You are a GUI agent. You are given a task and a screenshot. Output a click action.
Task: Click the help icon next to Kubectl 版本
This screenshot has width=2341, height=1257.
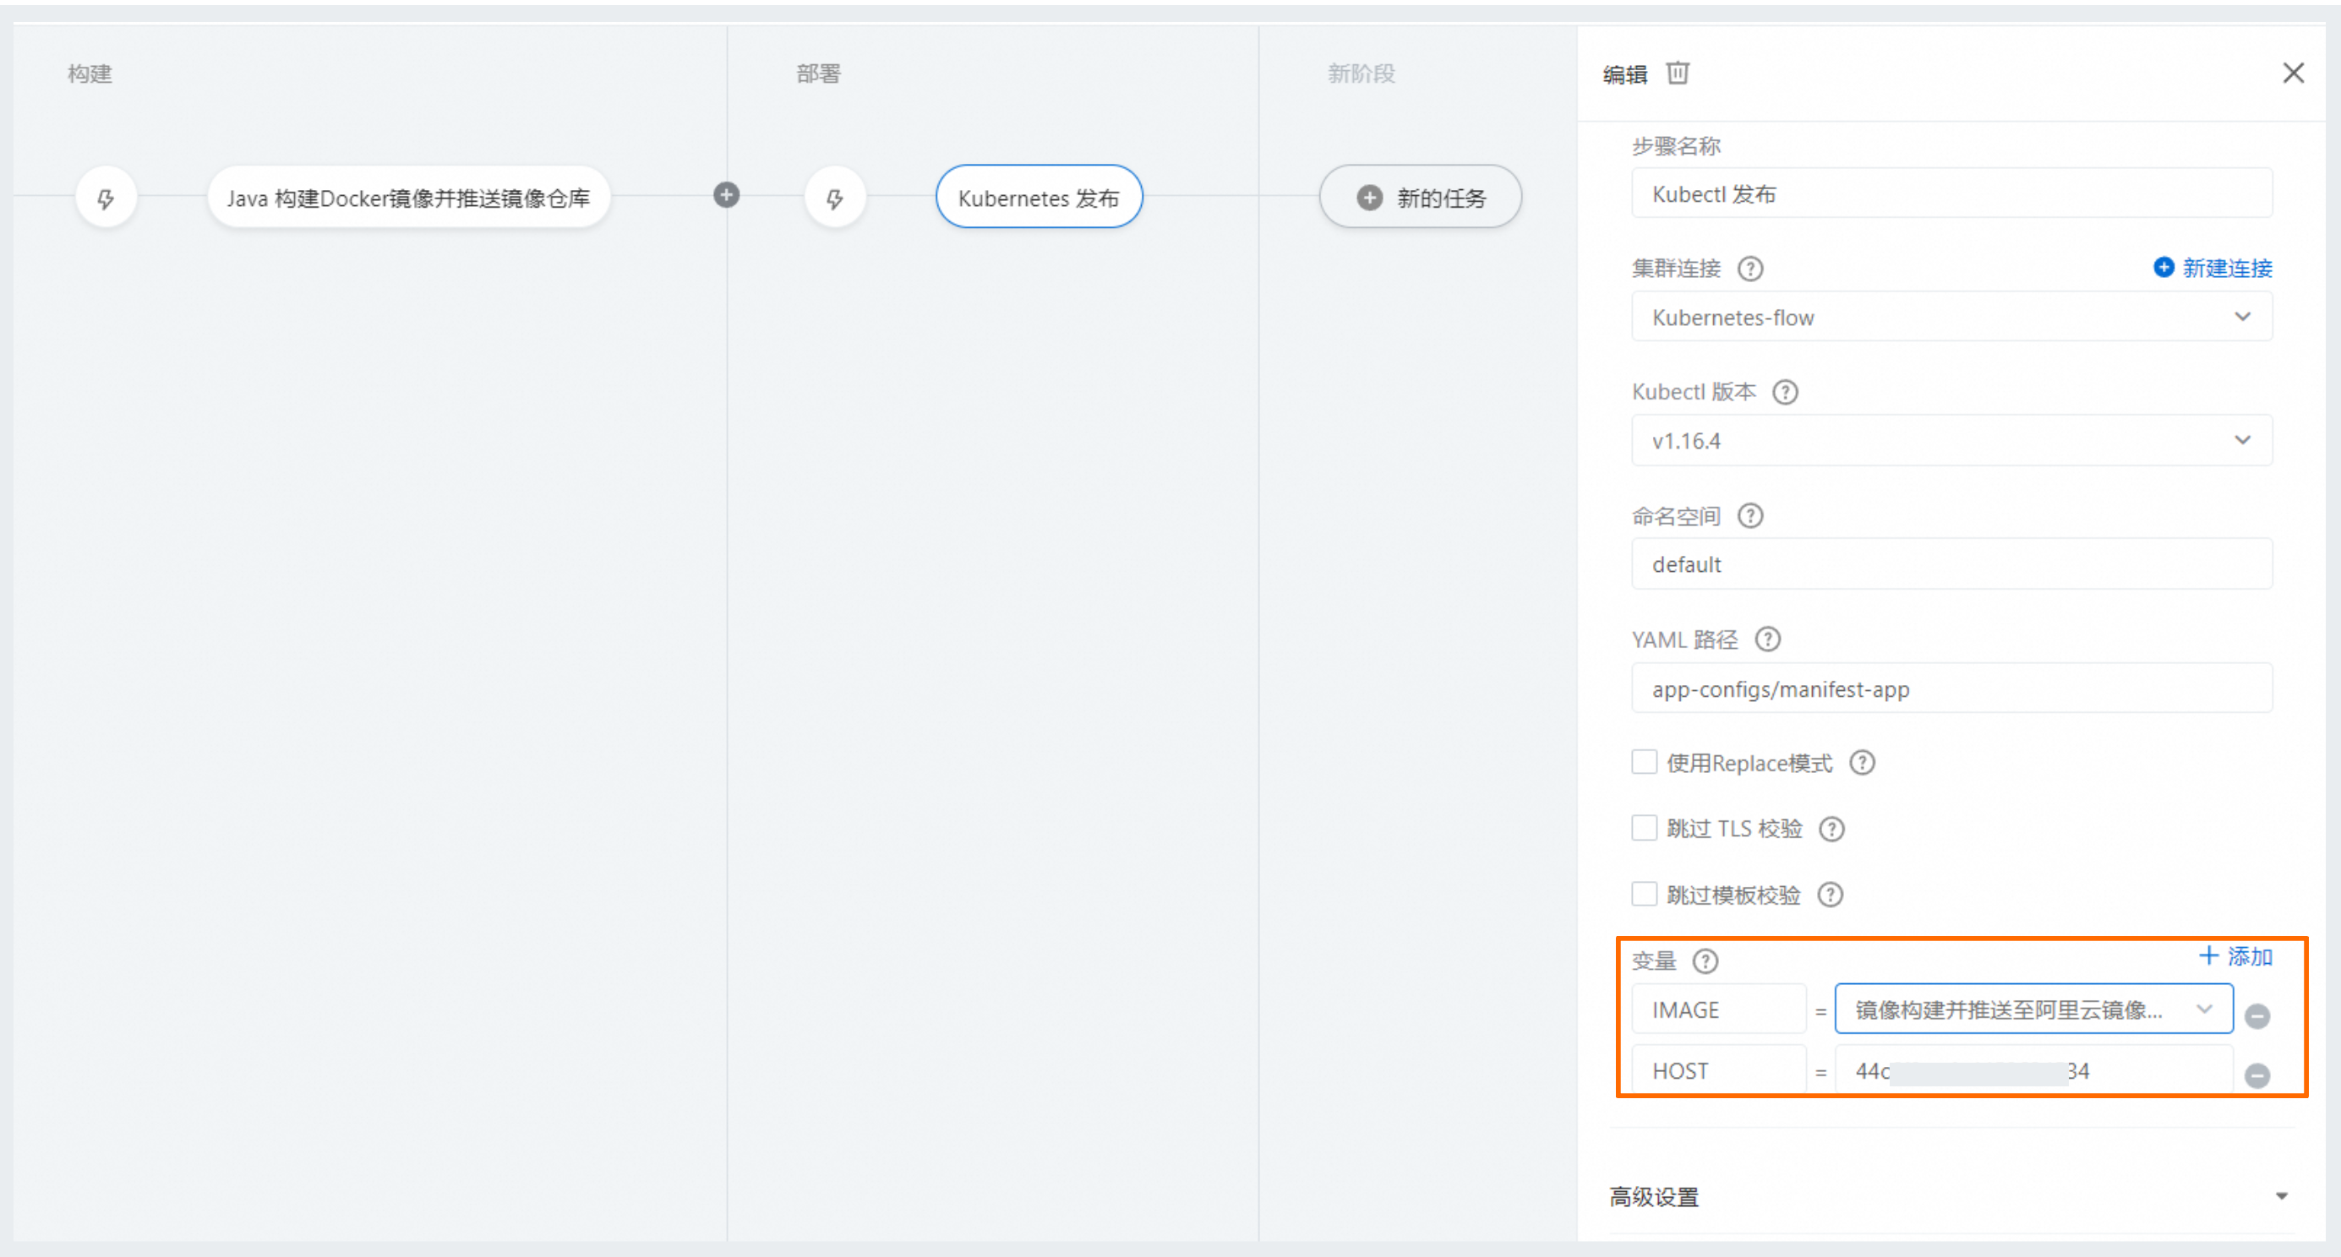click(x=1786, y=392)
